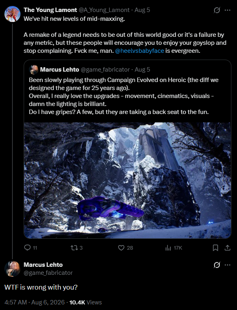Click the reply speech bubble icon
The width and height of the screenshot is (237, 310).
[x=27, y=248]
